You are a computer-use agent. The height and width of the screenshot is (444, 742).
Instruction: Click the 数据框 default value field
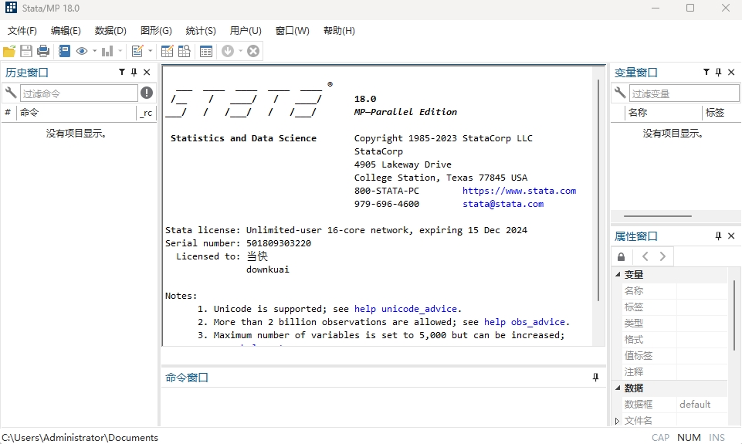click(x=702, y=405)
